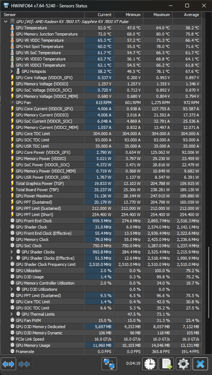
Task: Expand the GPU Shader Clocks entry
Action: (x=12, y=252)
